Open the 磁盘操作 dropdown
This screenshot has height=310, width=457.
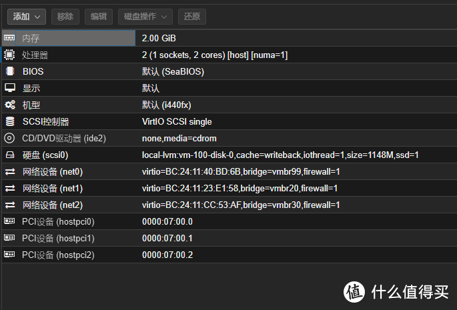[145, 17]
